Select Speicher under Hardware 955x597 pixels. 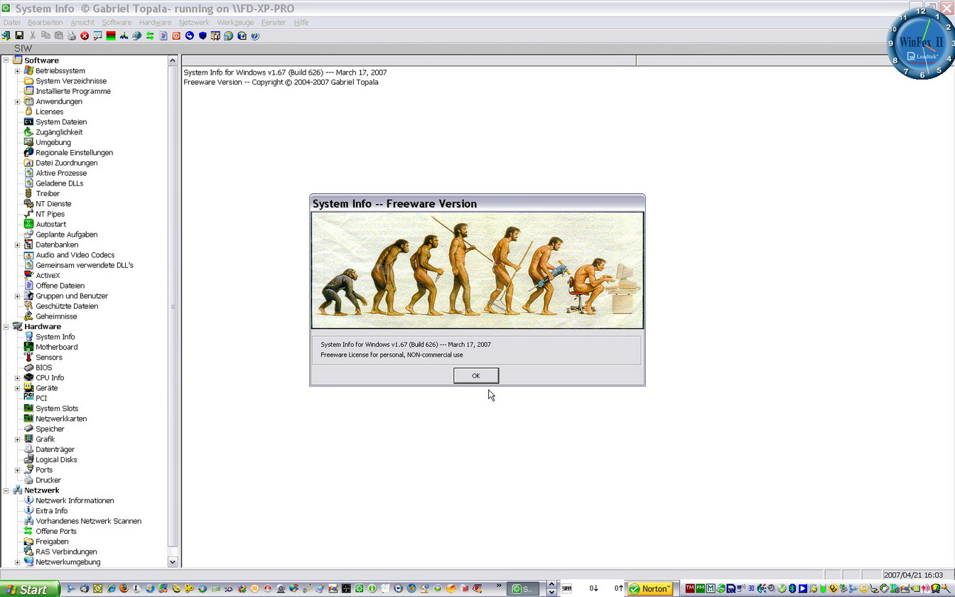click(x=50, y=429)
